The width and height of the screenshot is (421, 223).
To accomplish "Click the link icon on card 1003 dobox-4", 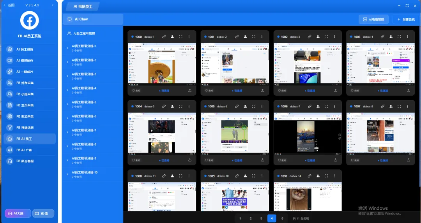I will 383,37.
